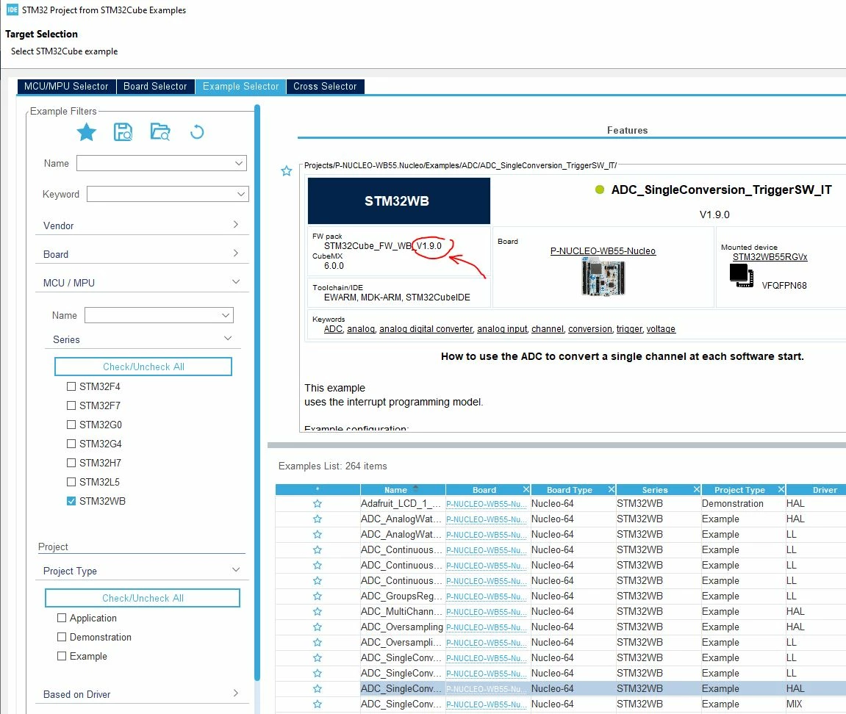Remove the Project Type column via its X
Image resolution: width=846 pixels, height=714 pixels.
click(x=781, y=490)
